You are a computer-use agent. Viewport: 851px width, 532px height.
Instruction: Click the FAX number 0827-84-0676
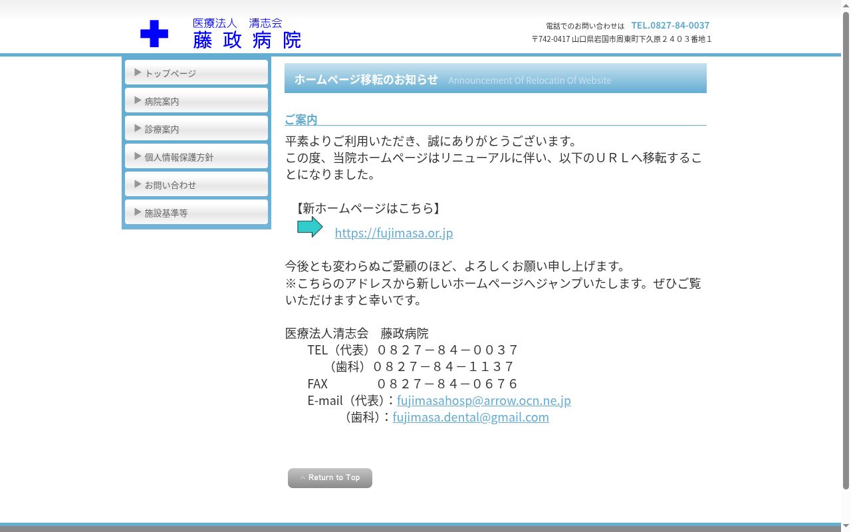pos(447,384)
